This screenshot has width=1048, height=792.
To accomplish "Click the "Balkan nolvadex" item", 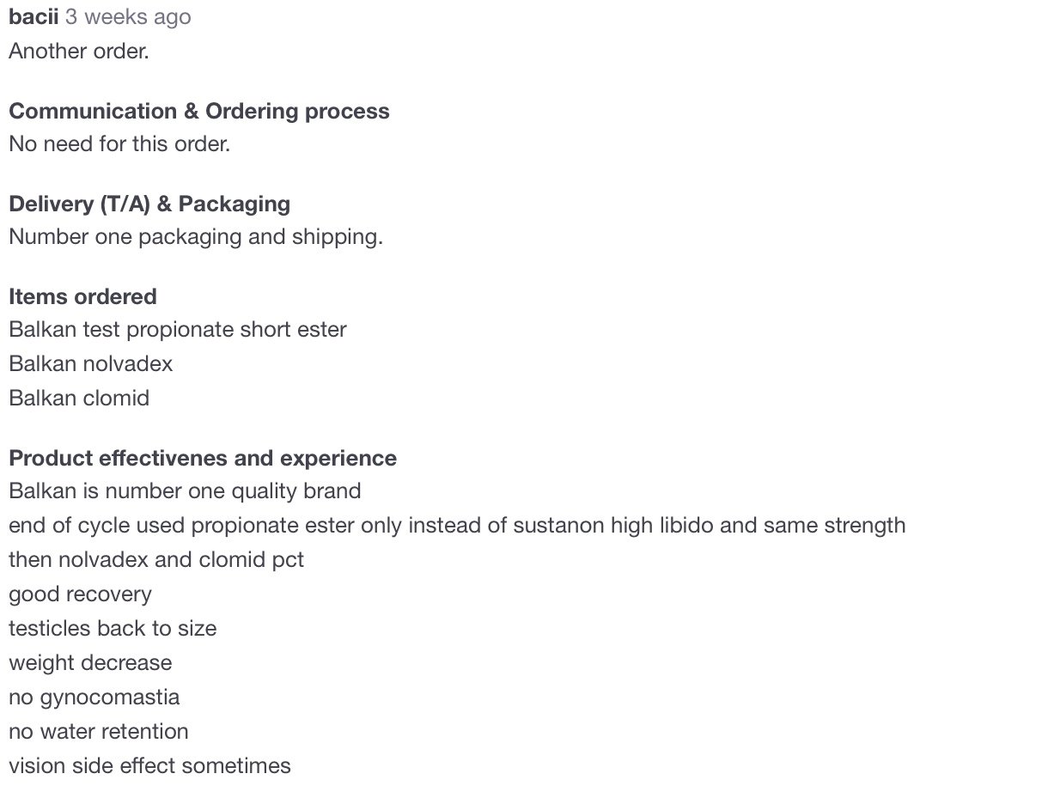I will tap(91, 364).
